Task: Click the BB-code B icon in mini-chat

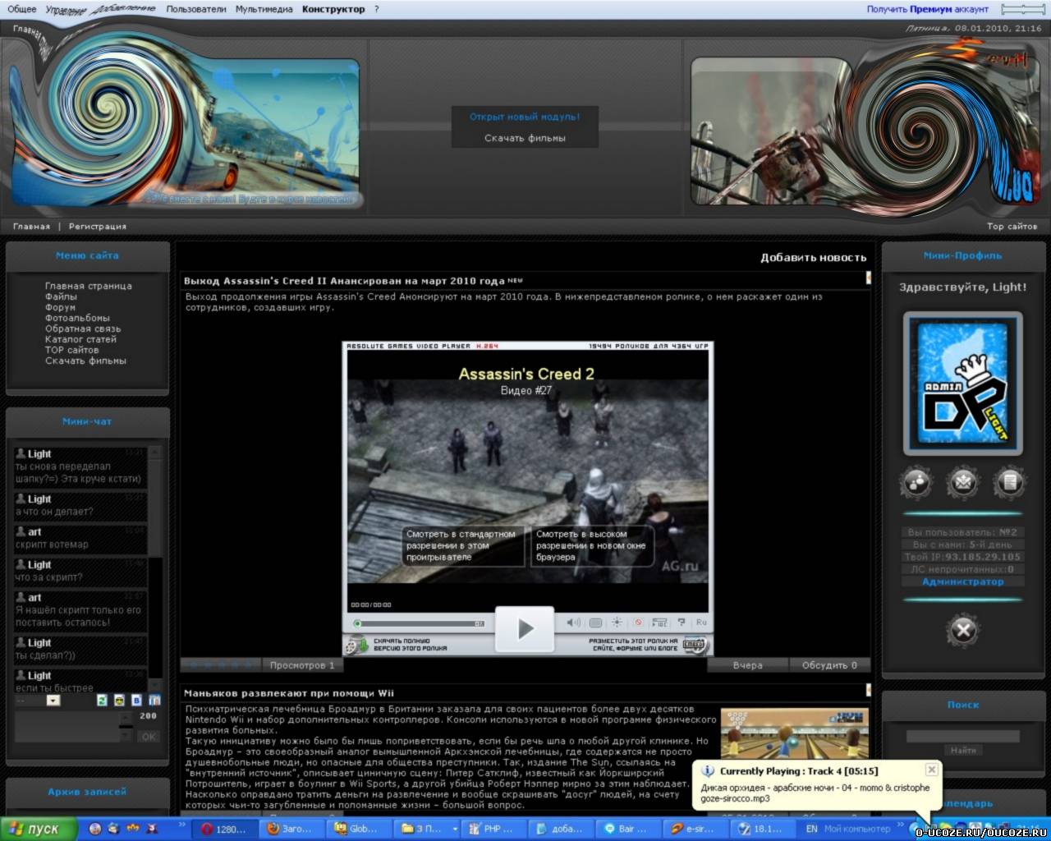Action: coord(137,701)
